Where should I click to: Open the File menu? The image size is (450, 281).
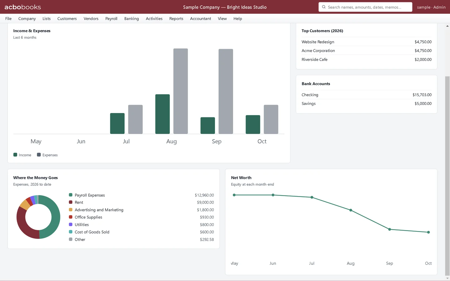pos(8,18)
